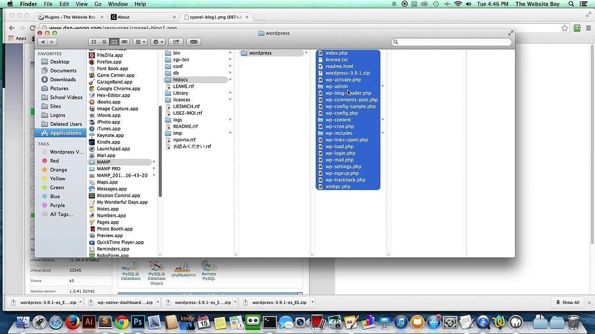The width and height of the screenshot is (595, 334).
Task: Expand the MAMP folder arrow
Action: (154, 162)
